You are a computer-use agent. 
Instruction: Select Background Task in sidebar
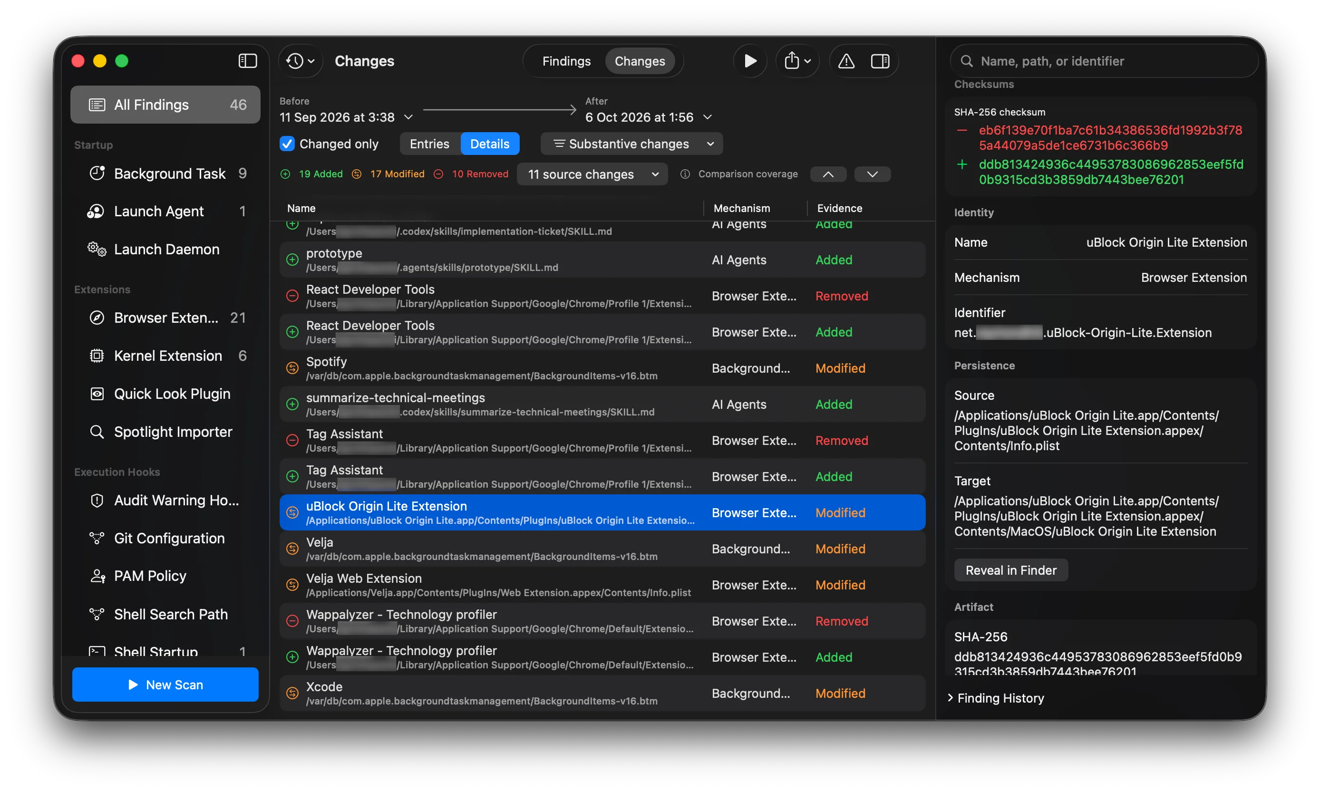[x=165, y=173]
